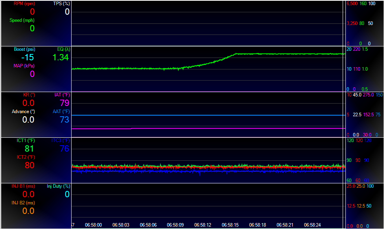Click the 06:58:15 timestamp on time axis
Image resolution: width=384 pixels, height=229 pixels.
click(x=230, y=225)
